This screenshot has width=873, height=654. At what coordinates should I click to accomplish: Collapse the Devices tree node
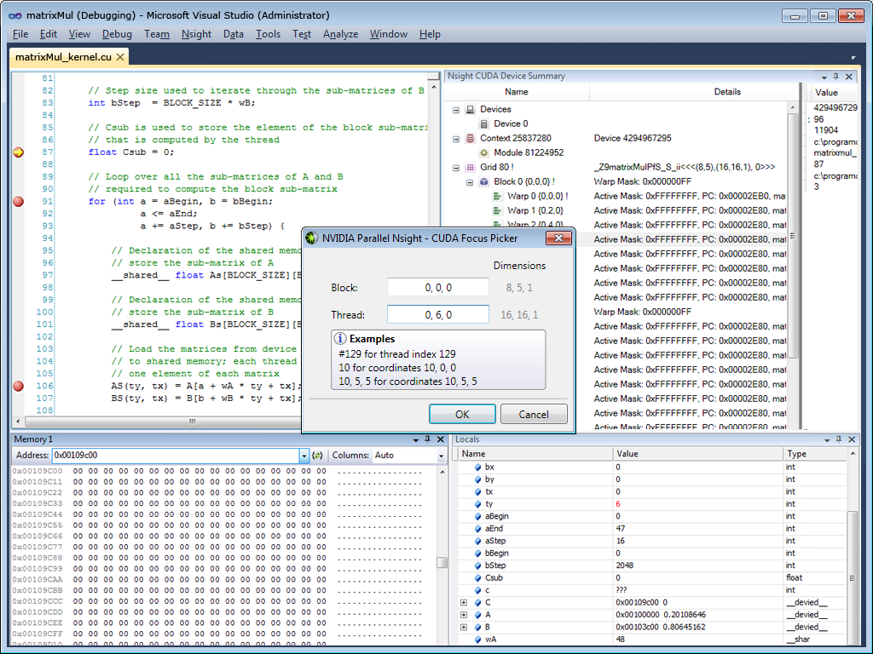click(456, 110)
